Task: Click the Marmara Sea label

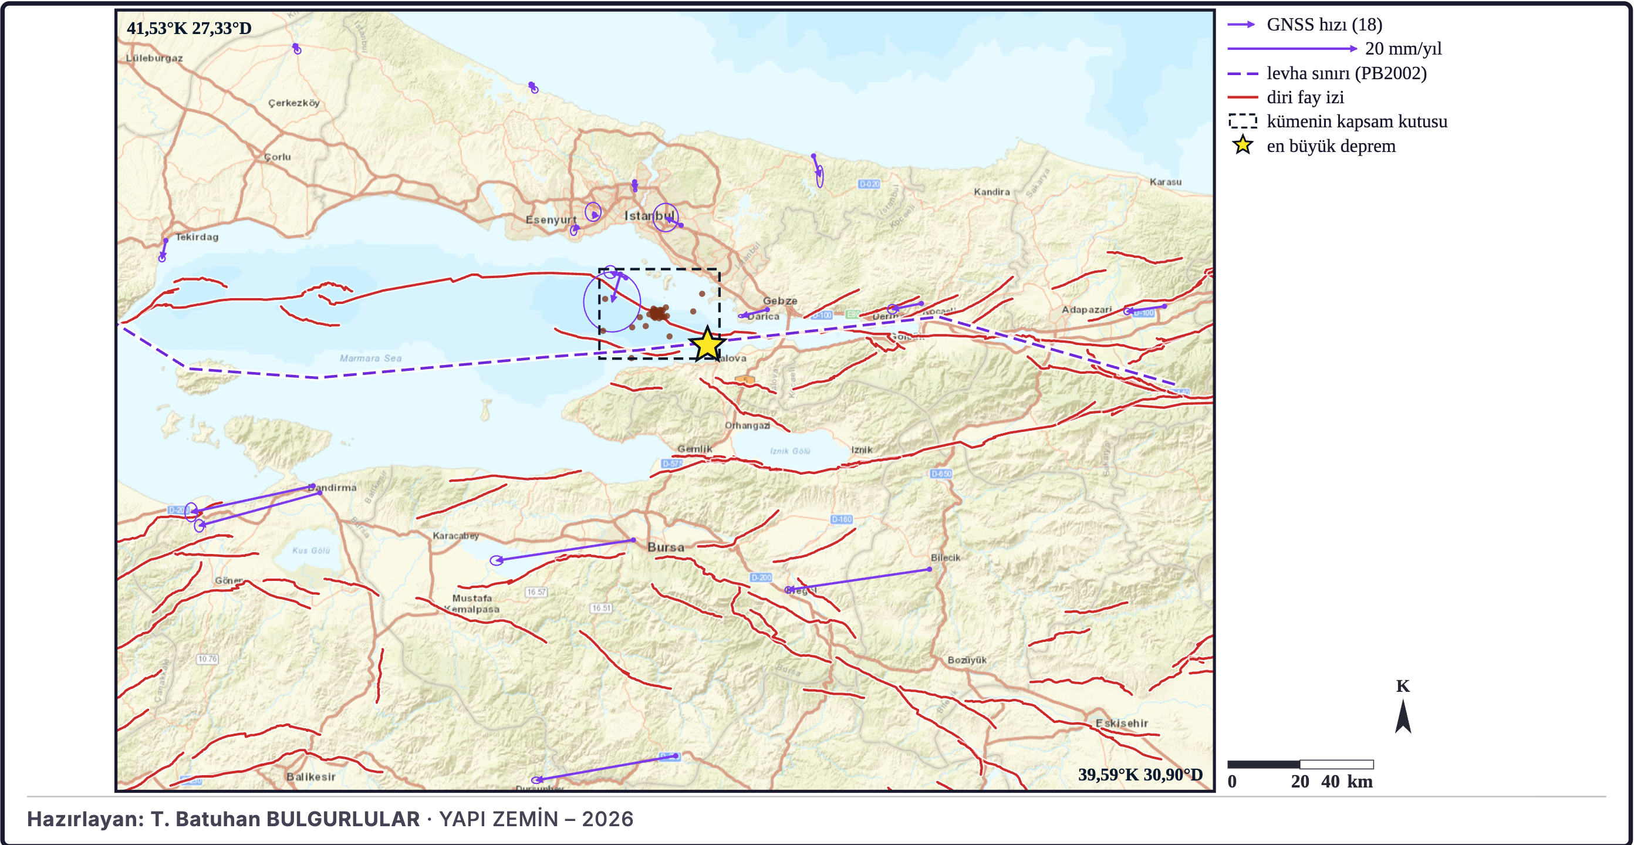Action: [x=370, y=358]
